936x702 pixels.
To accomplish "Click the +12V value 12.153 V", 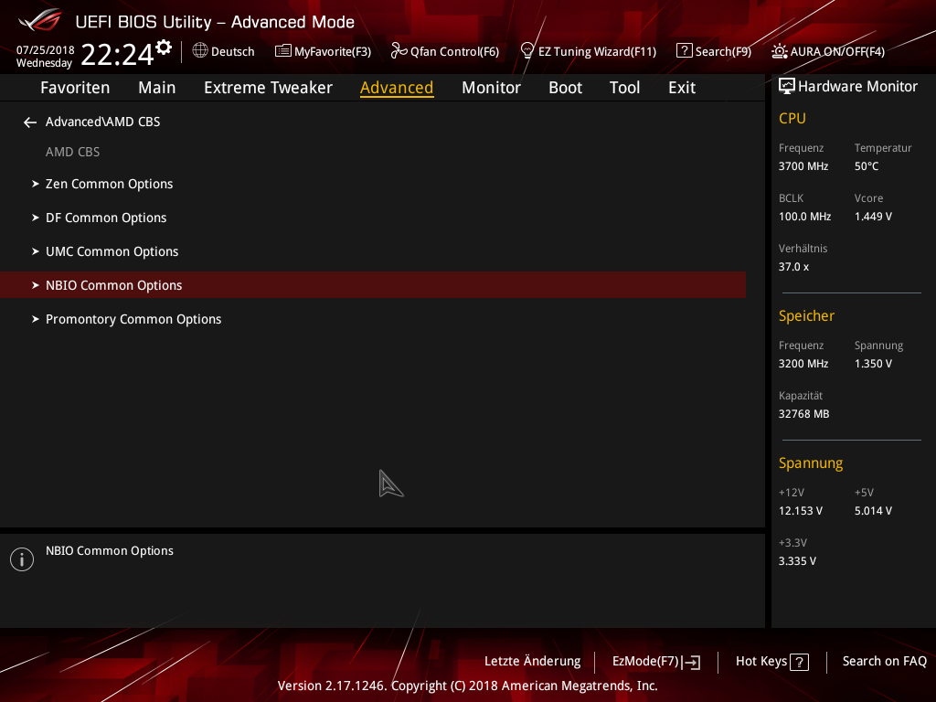I will 801,511.
